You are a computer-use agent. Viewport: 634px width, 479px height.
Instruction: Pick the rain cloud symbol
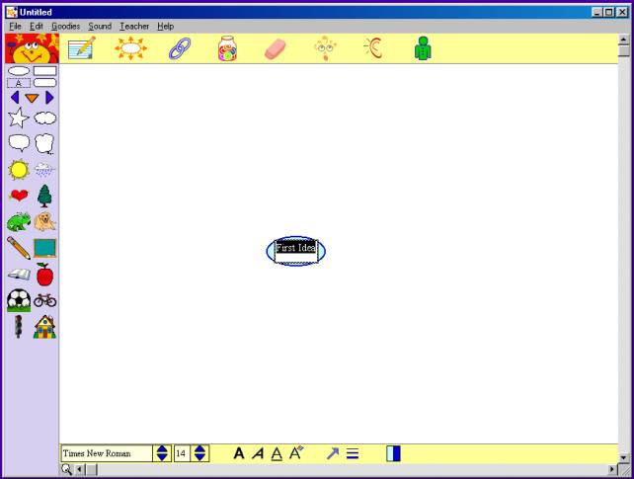click(44, 170)
